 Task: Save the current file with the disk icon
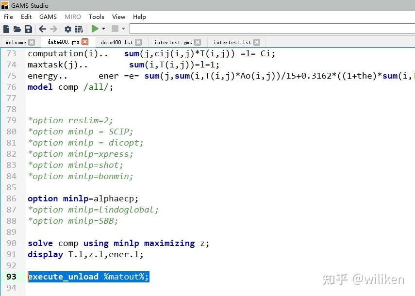pos(27,28)
